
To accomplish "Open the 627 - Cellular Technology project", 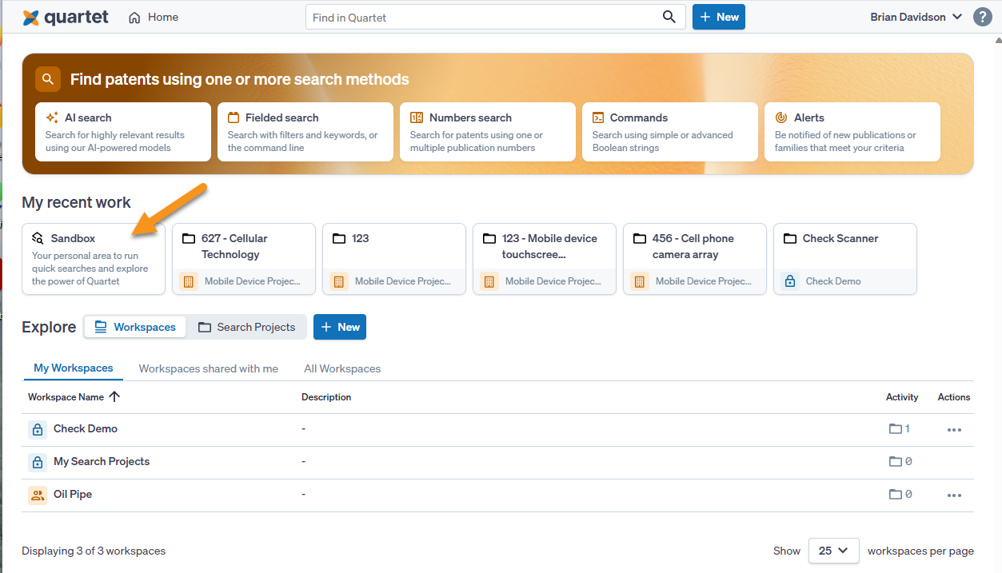I will click(x=244, y=259).
